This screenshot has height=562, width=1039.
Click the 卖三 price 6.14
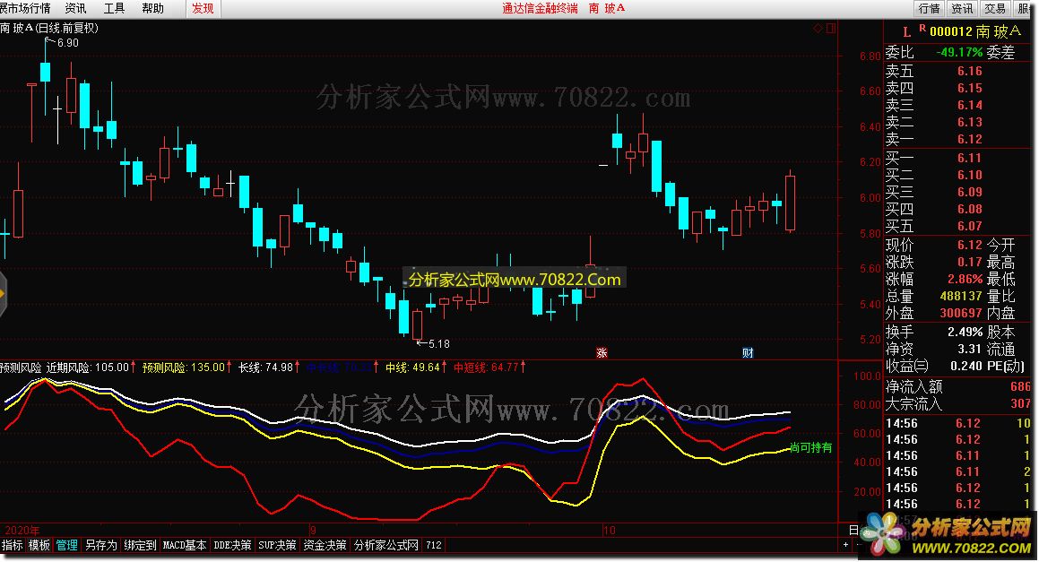[969, 106]
